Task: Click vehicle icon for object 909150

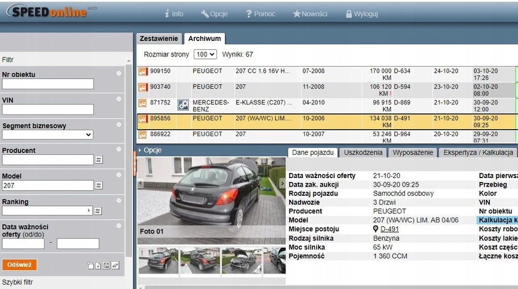Action: [143, 72]
